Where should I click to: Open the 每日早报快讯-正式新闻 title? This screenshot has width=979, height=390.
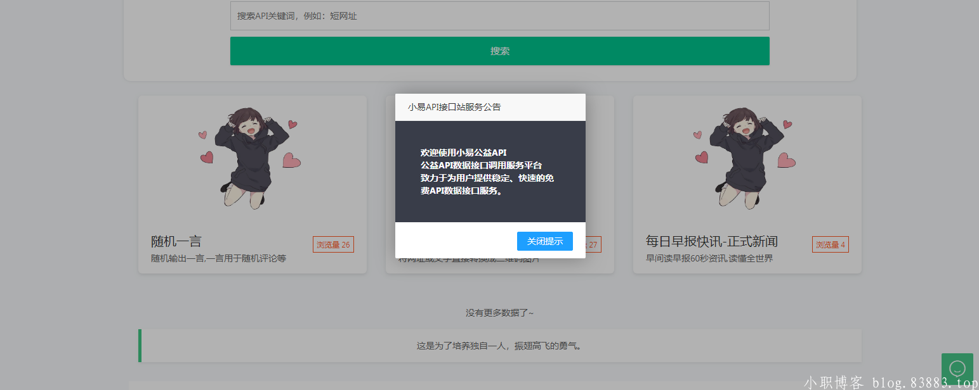pyautogui.click(x=711, y=241)
